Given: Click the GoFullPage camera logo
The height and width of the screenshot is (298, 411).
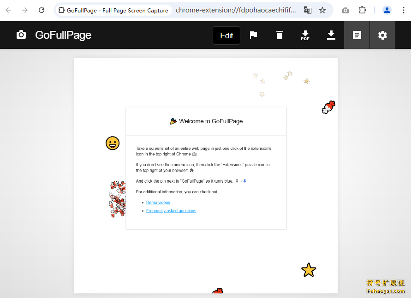Looking at the screenshot, I should coord(21,35).
